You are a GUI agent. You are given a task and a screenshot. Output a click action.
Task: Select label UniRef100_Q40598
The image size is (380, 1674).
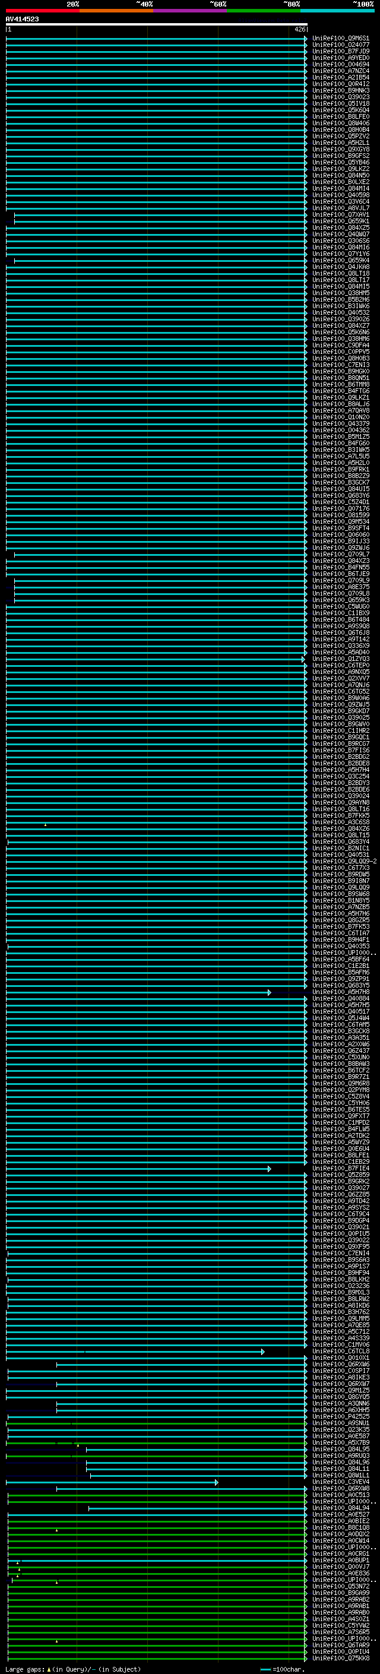(340, 195)
